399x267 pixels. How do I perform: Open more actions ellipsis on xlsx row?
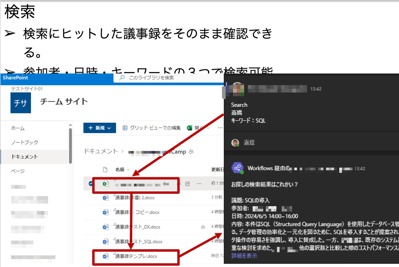pyautogui.click(x=199, y=183)
